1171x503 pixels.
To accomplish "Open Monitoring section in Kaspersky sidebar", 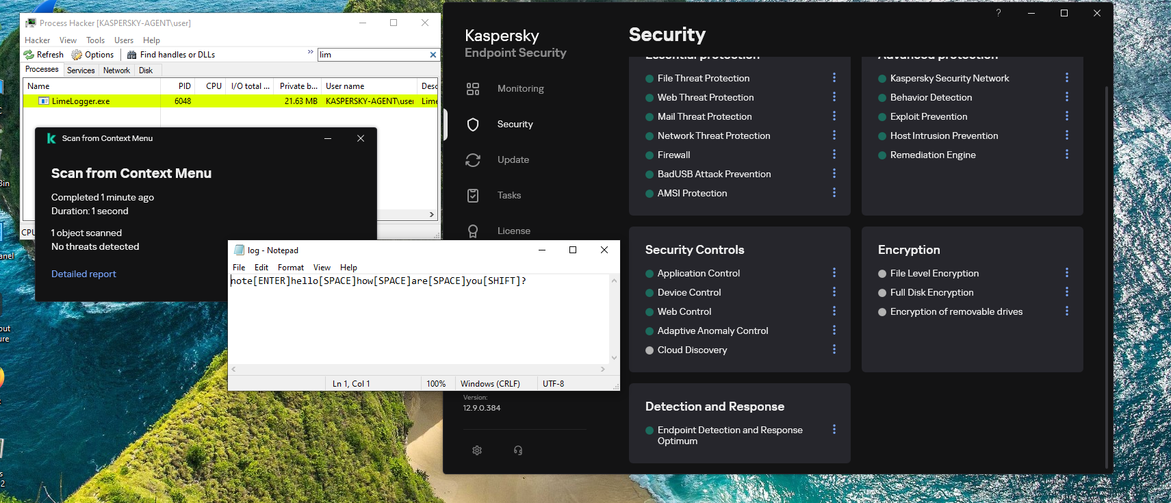I will tap(520, 88).
